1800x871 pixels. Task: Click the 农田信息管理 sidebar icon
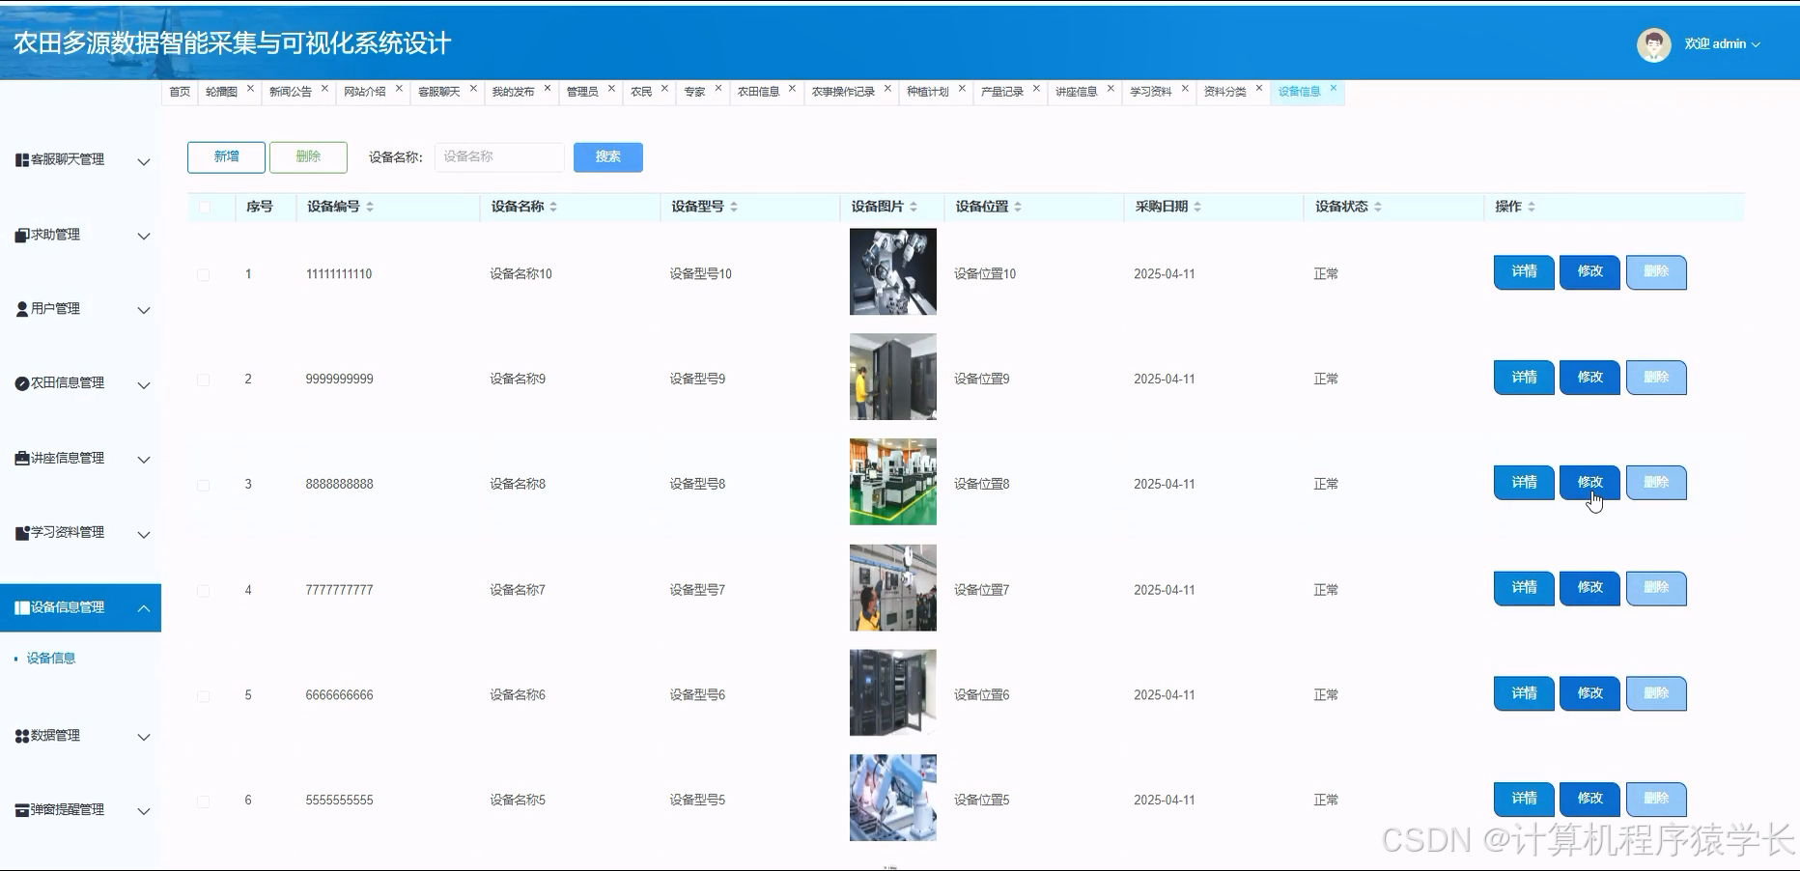[21, 383]
